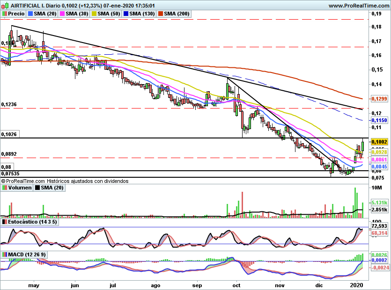
Task: Click black SMA (20) icon in volume panel
Action: (38, 188)
